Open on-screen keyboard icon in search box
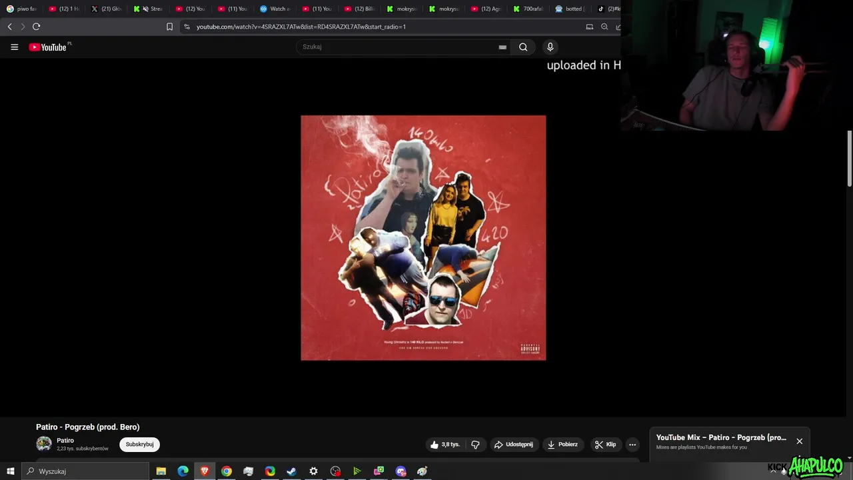853x480 pixels. click(502, 47)
